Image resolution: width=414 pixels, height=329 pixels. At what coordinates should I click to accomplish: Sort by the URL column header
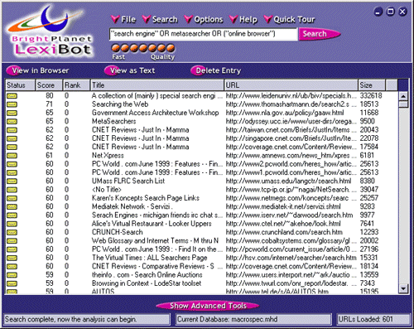tap(291, 85)
